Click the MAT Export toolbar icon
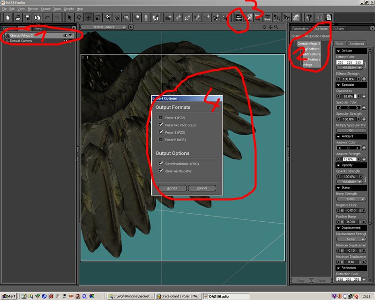375x300 pixels. [239, 17]
